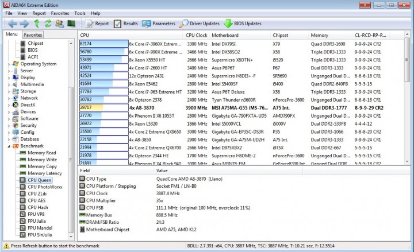Click the green Refresh toolbar icon
Image resolution: width=414 pixels, height=252 pixels.
[x=48, y=24]
